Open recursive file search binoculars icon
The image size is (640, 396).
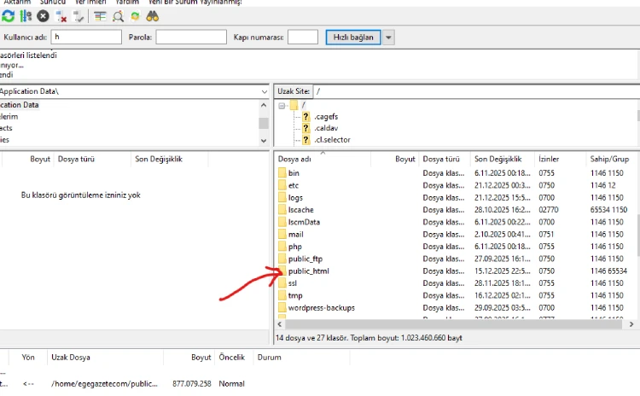point(152,16)
